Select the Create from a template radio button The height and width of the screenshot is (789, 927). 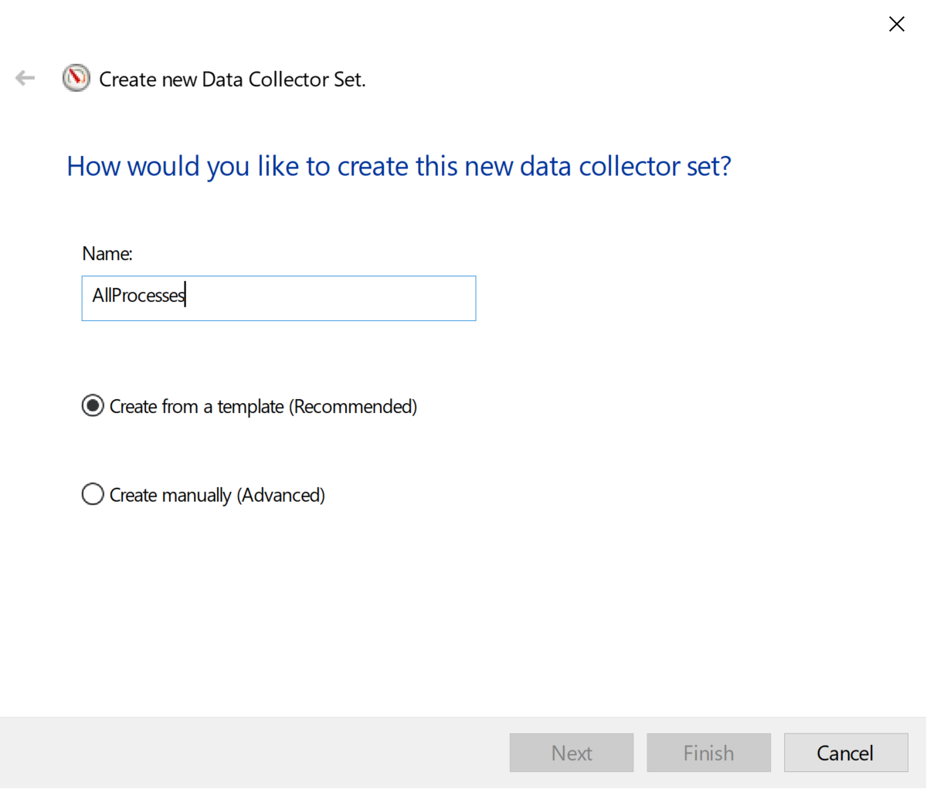(x=93, y=406)
